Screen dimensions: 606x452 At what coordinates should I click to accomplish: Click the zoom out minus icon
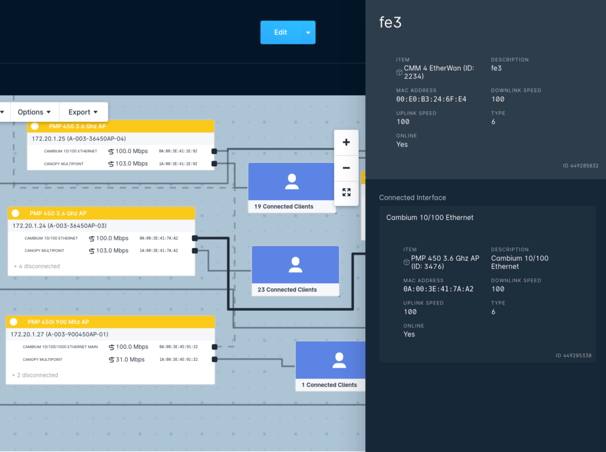[346, 167]
